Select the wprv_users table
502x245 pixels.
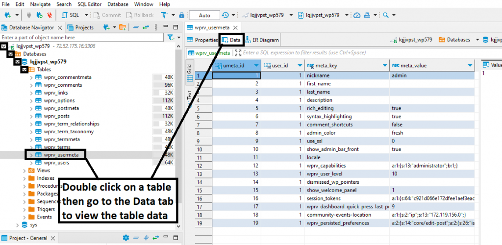[56, 163]
